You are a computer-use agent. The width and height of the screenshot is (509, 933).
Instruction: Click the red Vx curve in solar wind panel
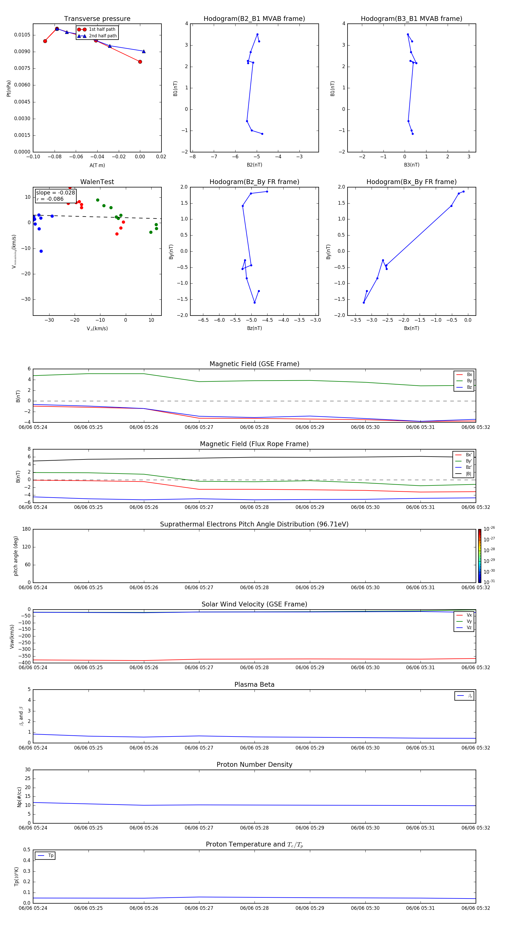254,659
